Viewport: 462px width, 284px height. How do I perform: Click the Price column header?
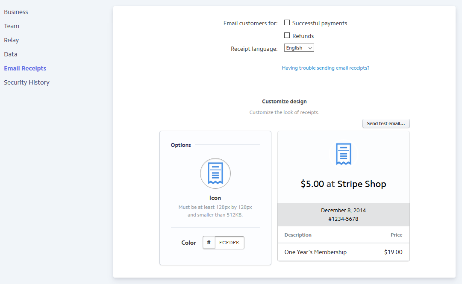click(x=397, y=234)
